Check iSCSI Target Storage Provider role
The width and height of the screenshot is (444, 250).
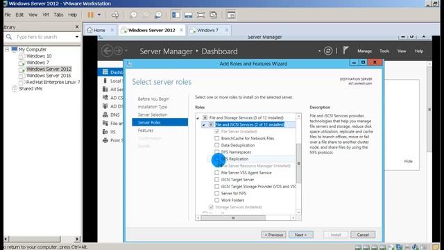click(x=217, y=187)
